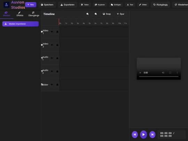Click Medien importieren button
188x141 pixels.
(21, 24)
